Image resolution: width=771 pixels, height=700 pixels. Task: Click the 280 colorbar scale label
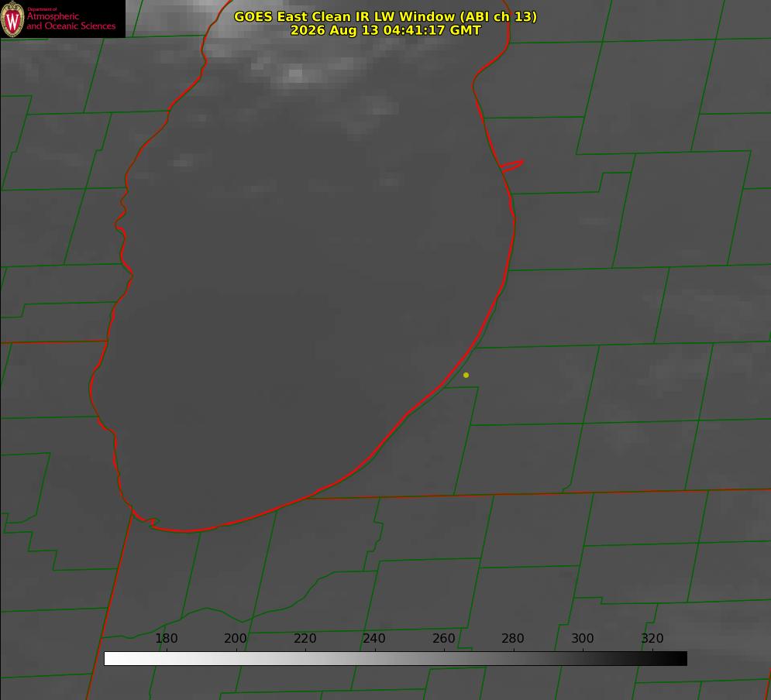click(x=513, y=639)
